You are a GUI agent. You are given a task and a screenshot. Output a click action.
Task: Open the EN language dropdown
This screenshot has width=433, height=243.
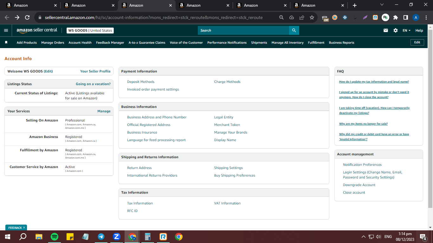406,30
